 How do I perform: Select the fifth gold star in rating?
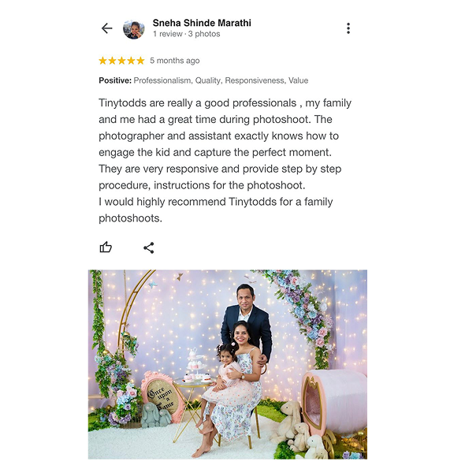point(140,61)
